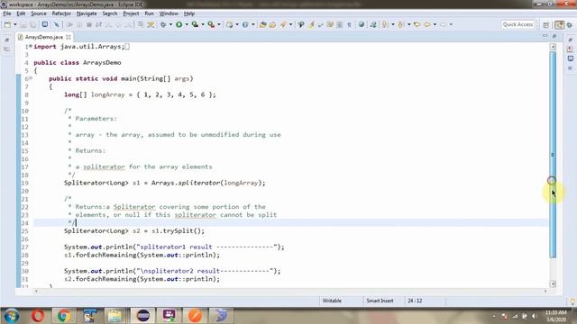Open the Help menu
Screen dimensions: 577x324
click(x=189, y=13)
